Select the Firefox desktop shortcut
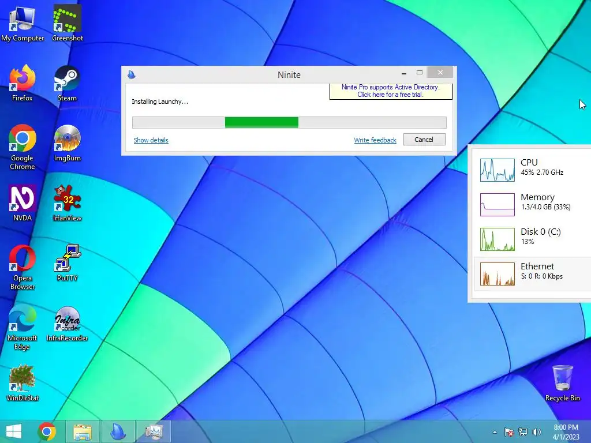The width and height of the screenshot is (591, 443). 23,83
